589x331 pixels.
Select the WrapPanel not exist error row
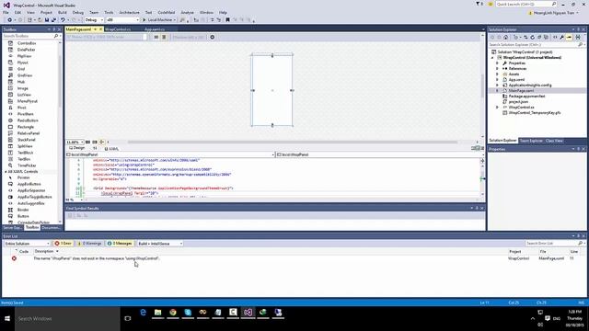click(293, 258)
